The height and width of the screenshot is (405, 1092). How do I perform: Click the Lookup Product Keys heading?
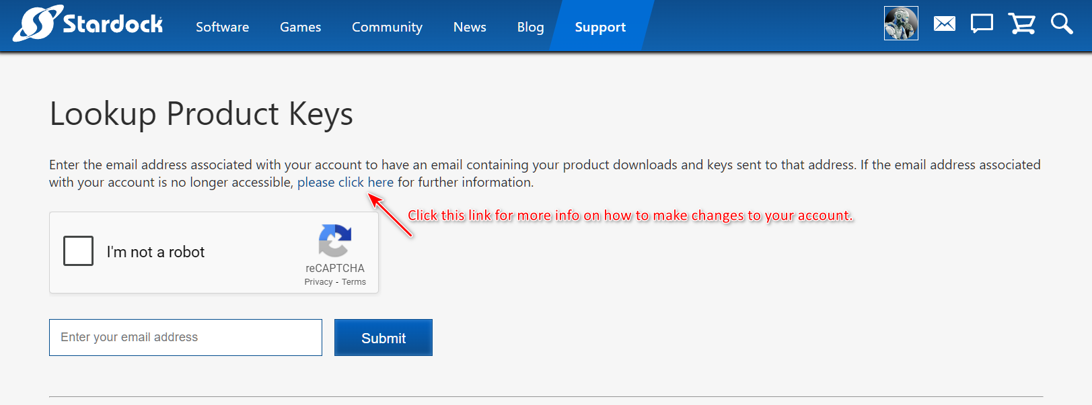201,114
